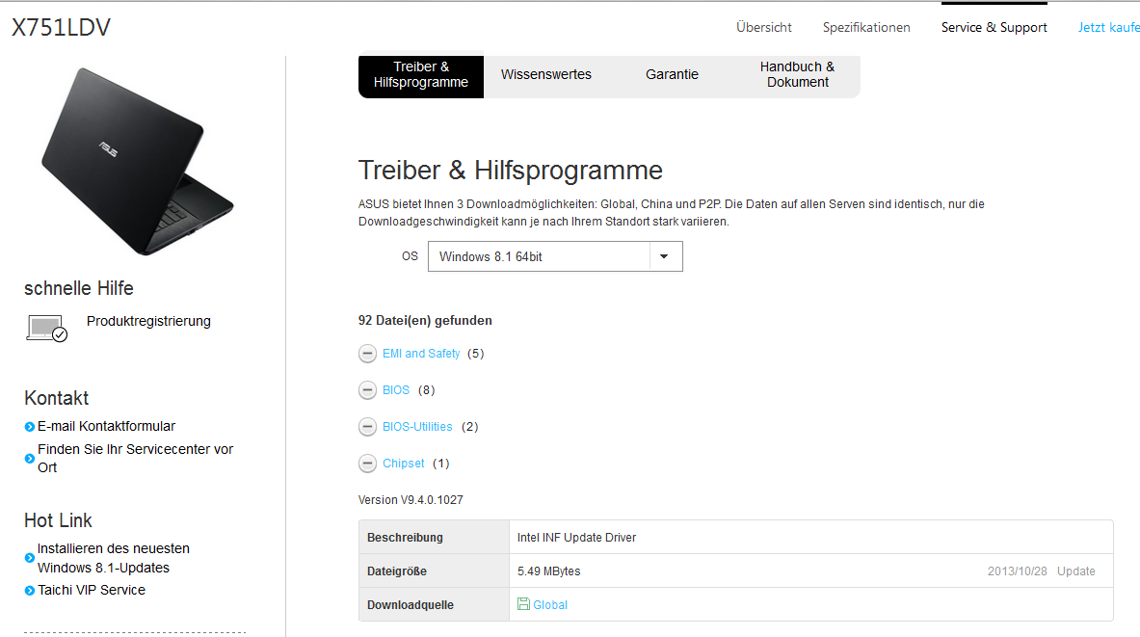Collapse the BIOS category minus icon
This screenshot has height=637, width=1140.
(x=368, y=389)
